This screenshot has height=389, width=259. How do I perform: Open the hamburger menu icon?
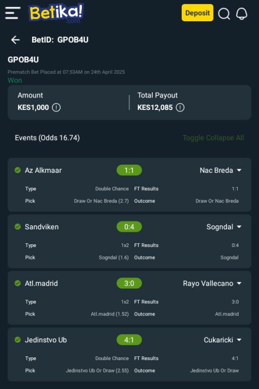coord(12,13)
